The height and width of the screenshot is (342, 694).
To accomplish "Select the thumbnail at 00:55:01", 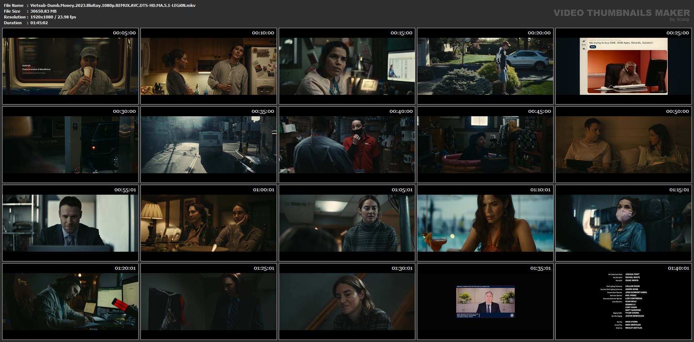I will point(70,223).
